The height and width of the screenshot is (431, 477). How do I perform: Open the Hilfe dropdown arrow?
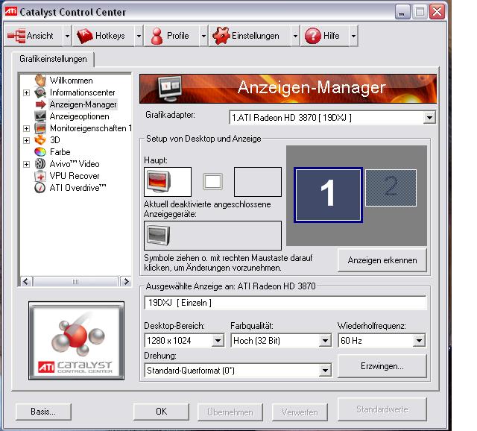(353, 36)
